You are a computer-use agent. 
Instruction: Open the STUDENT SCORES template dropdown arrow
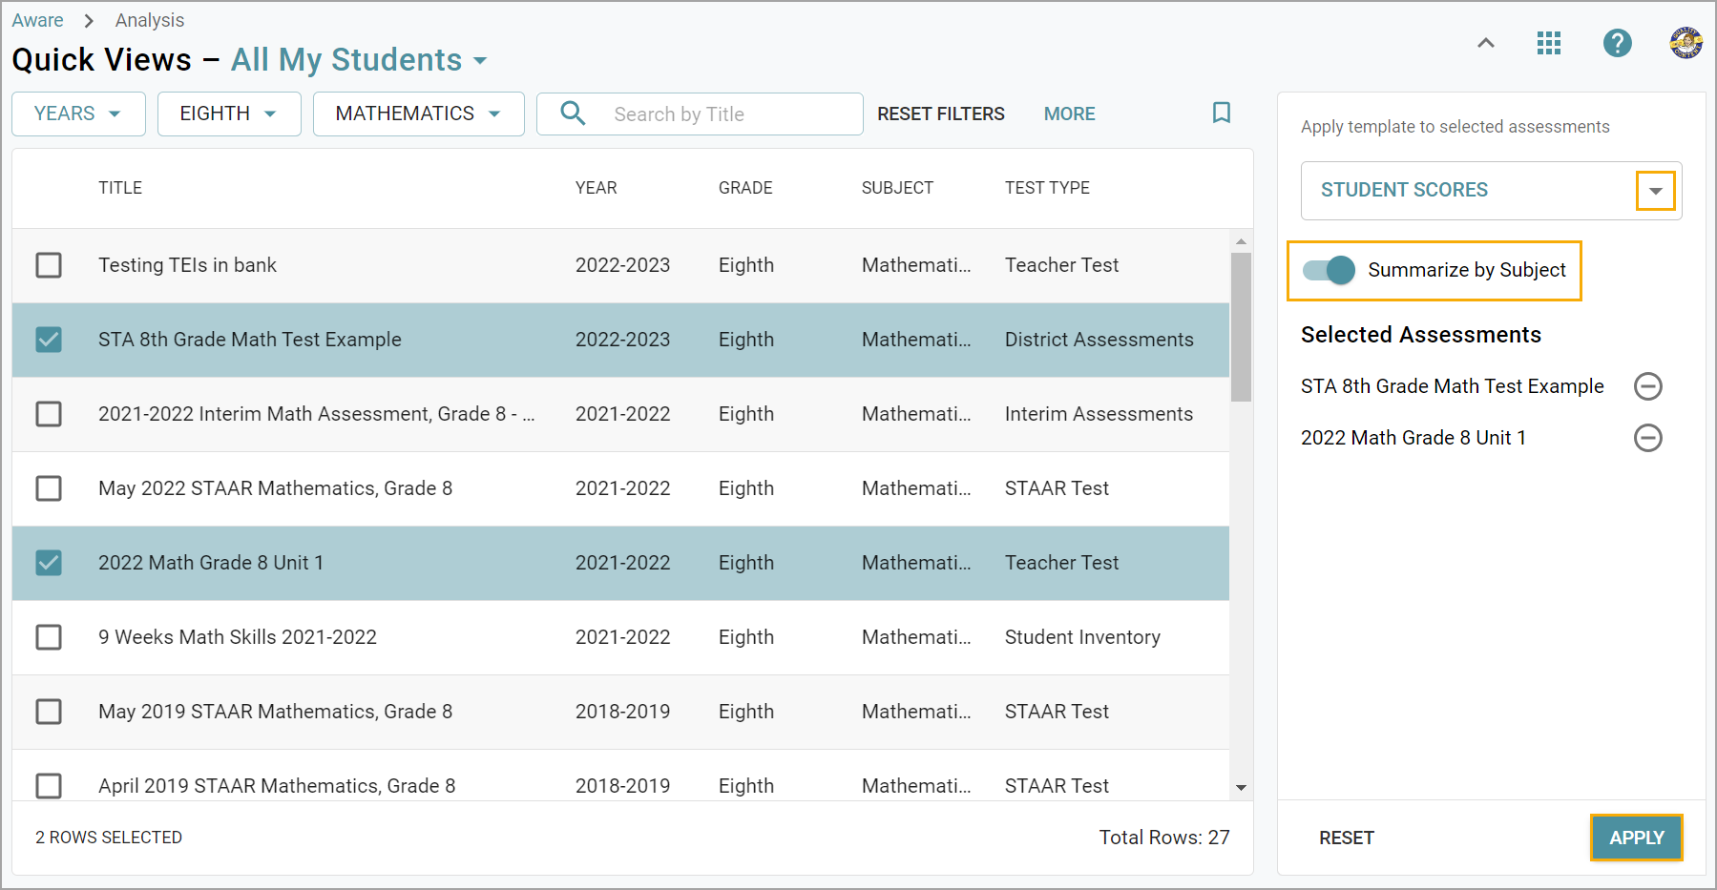point(1655,191)
